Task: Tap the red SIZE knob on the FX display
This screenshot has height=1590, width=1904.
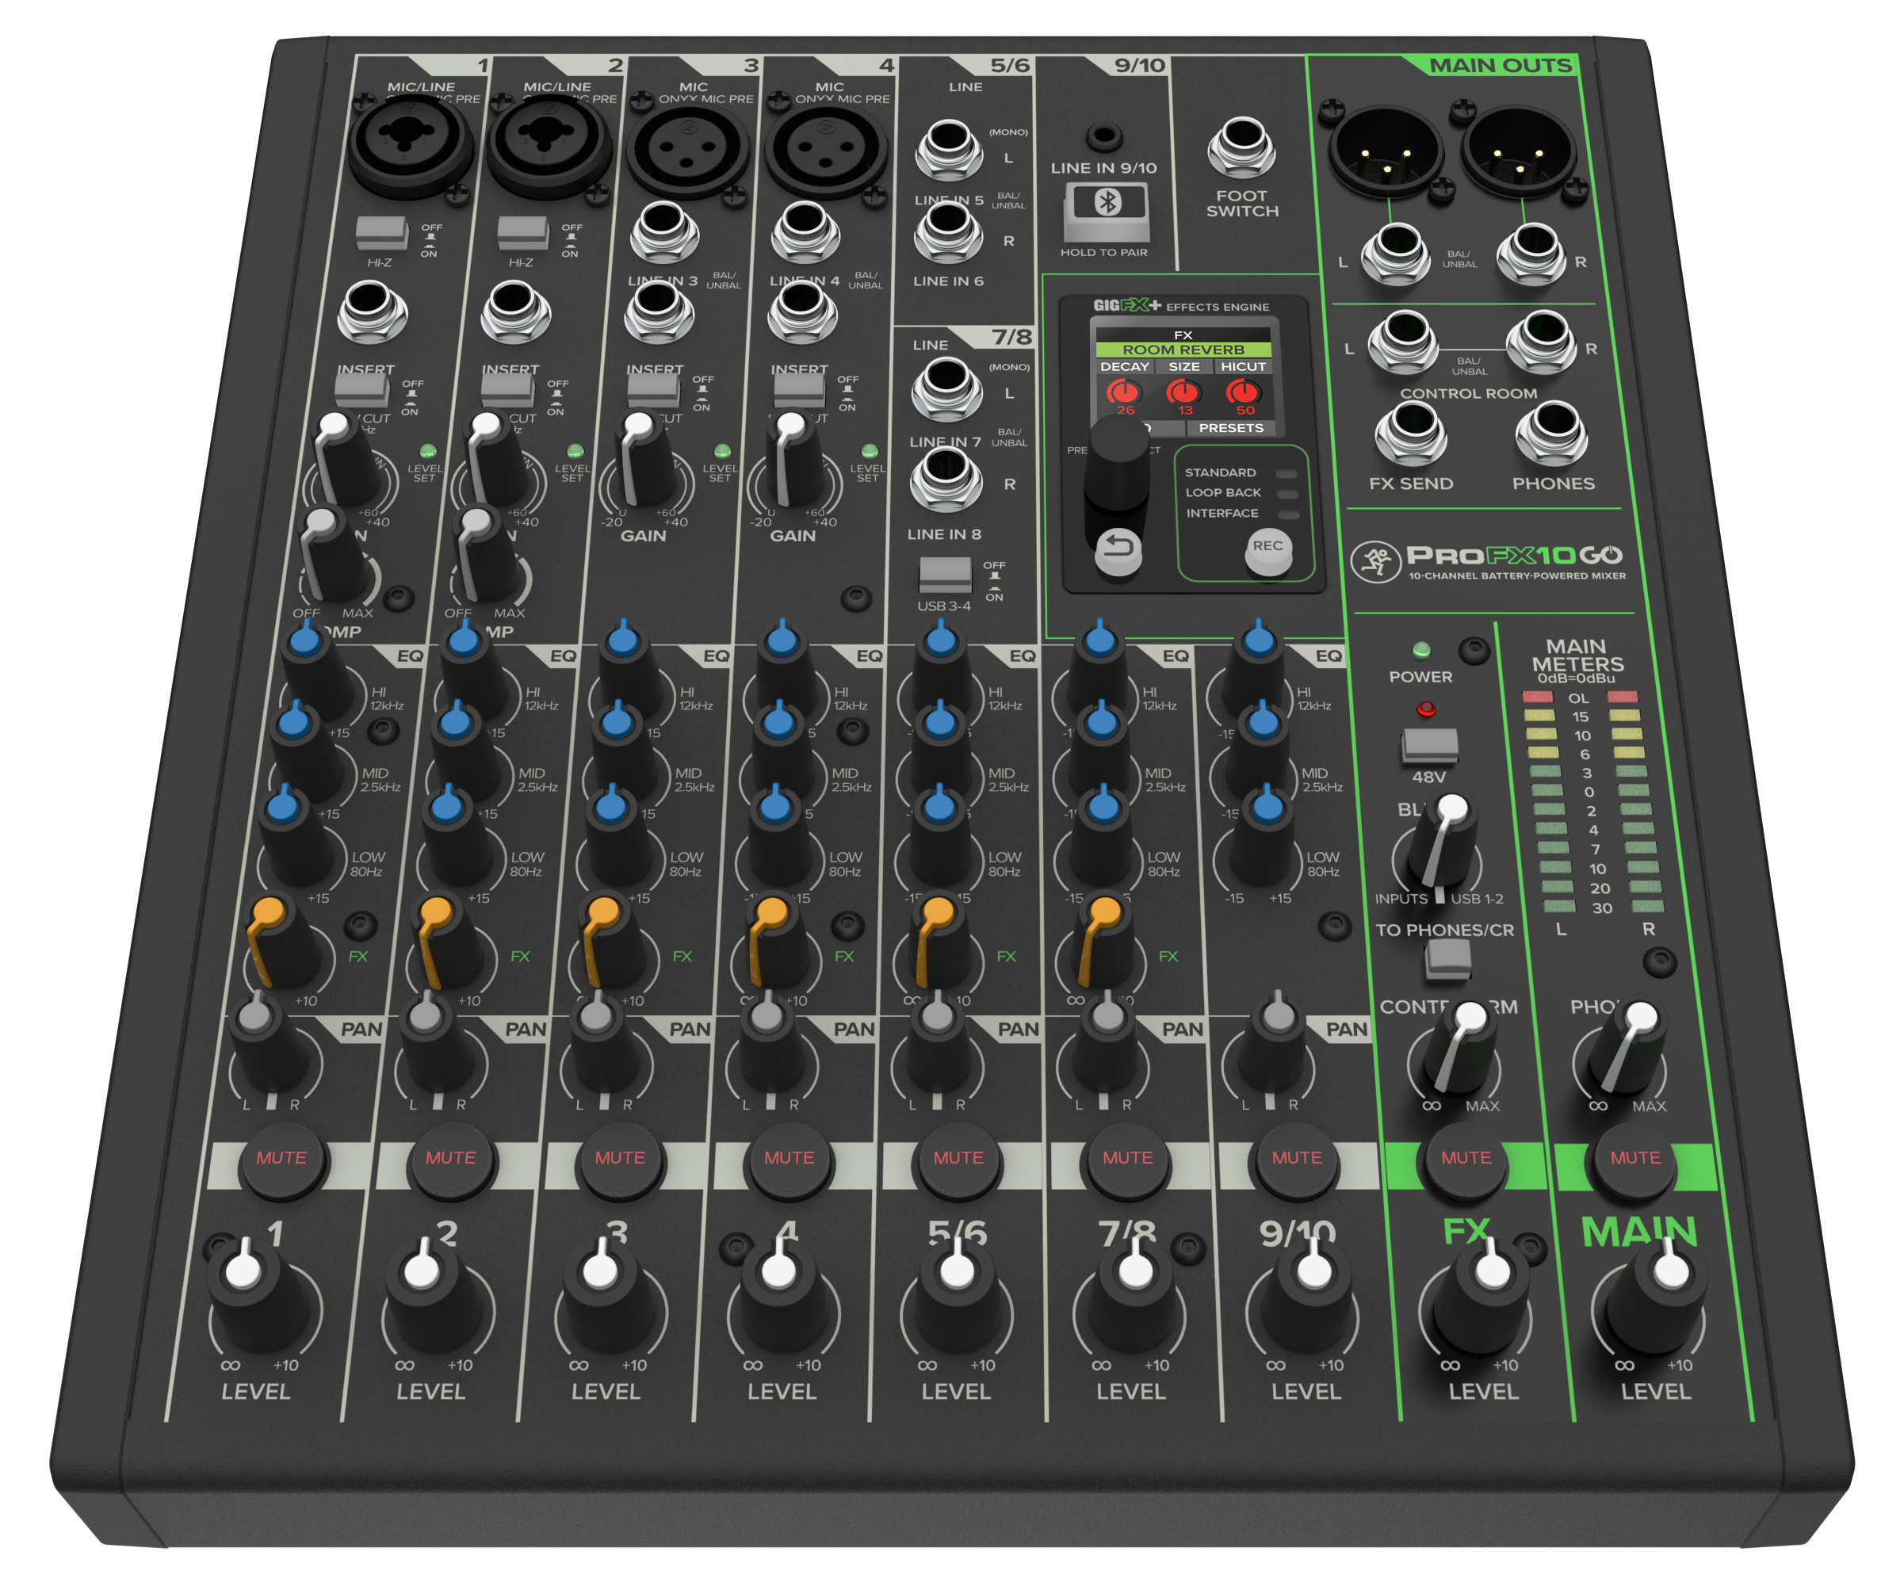Action: click(x=1185, y=392)
